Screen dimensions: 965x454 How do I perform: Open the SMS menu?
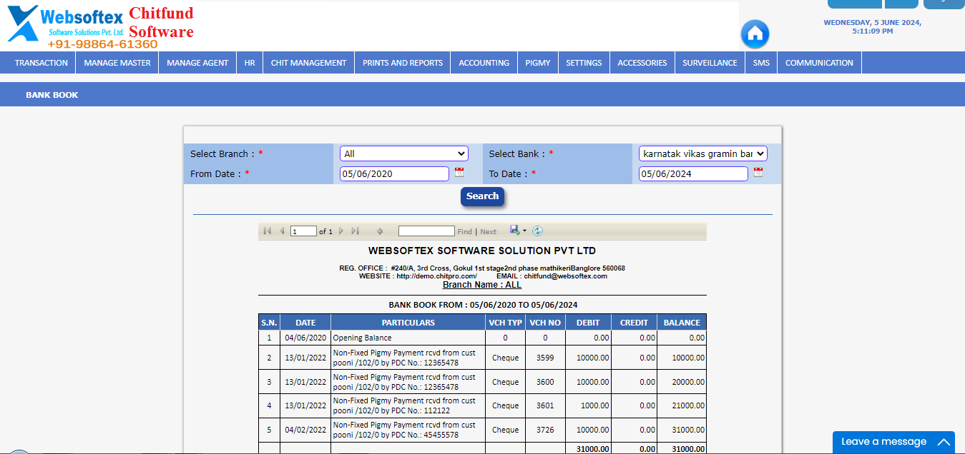click(761, 63)
